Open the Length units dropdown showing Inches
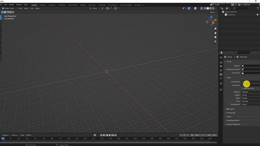260x146 pixels. click(251, 95)
